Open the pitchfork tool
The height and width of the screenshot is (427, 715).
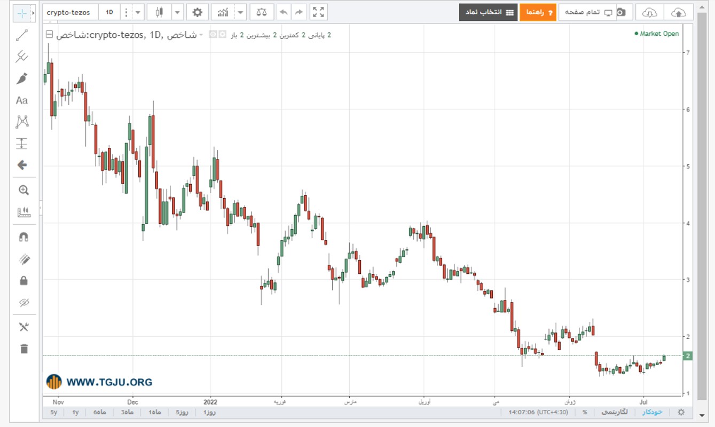pyautogui.click(x=22, y=57)
